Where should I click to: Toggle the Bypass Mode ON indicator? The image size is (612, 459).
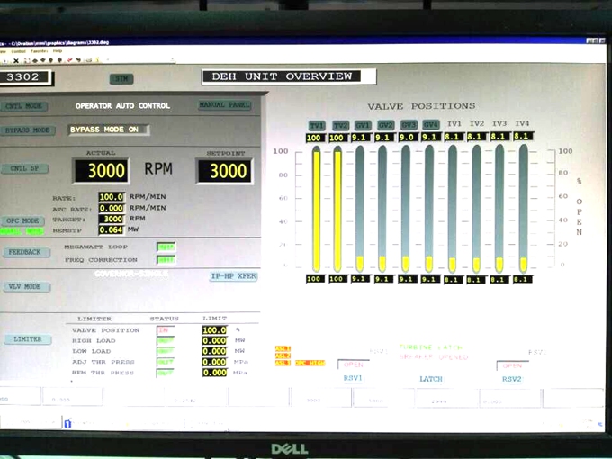click(x=108, y=130)
